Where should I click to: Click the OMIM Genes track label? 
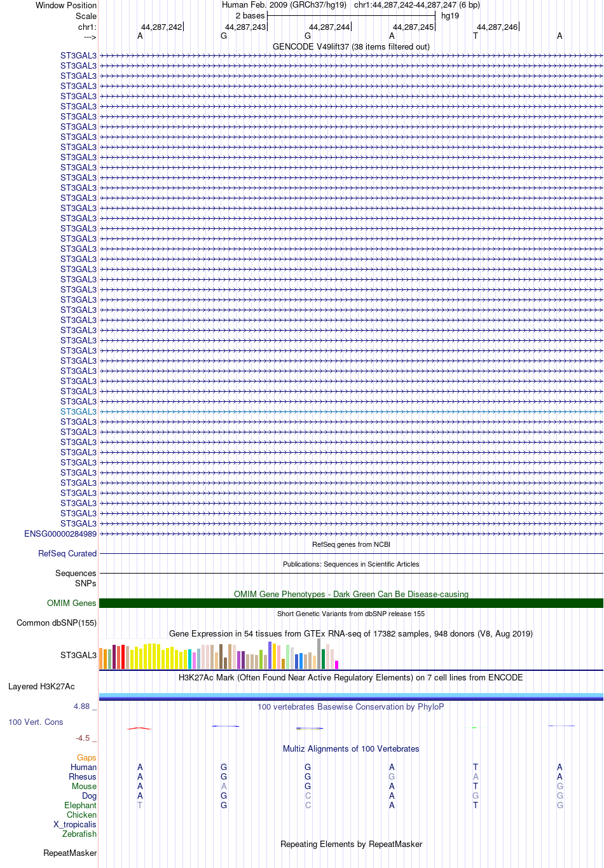pyautogui.click(x=71, y=603)
